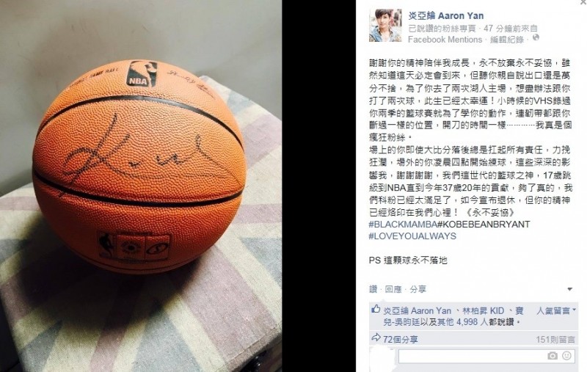The width and height of the screenshot is (587, 372).
Task: Click the Facebook Mentions source link
Action: 445,40
